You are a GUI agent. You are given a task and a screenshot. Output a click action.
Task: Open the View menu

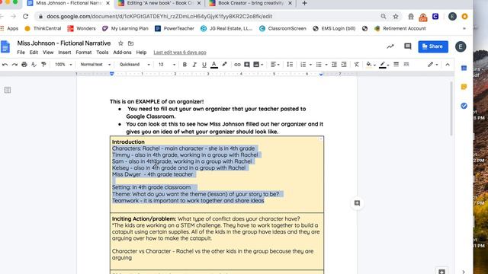(x=48, y=53)
